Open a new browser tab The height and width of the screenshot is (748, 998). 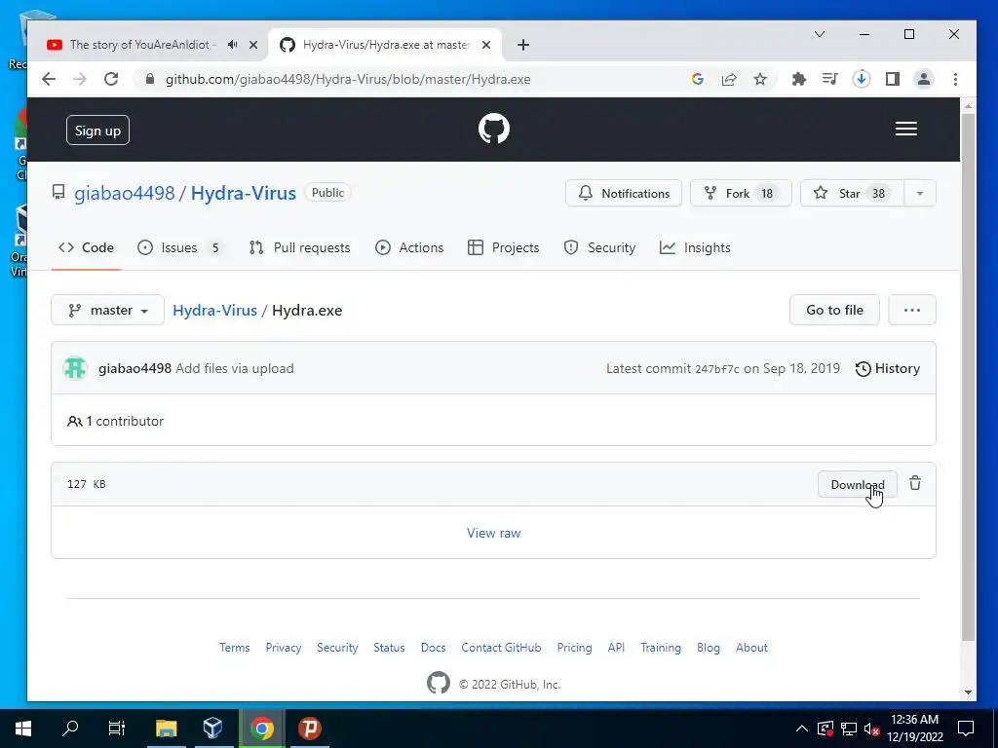pos(523,45)
